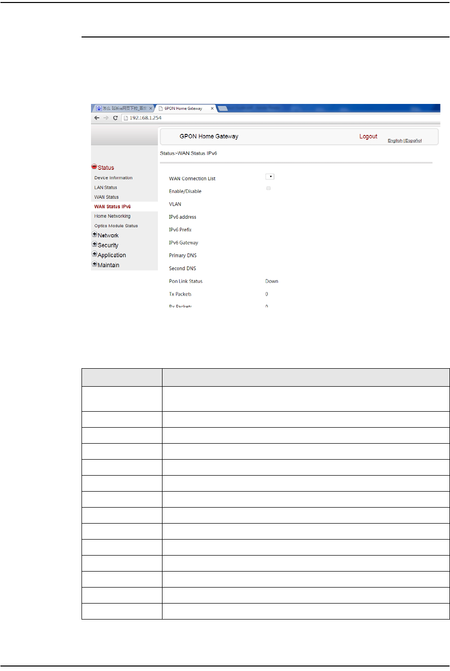The image size is (450, 671).
Task: Go back using the browser back arrow
Action: pos(97,118)
